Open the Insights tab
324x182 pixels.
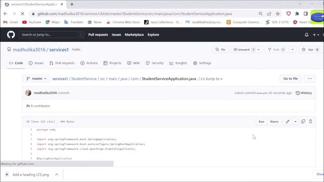click(x=178, y=63)
